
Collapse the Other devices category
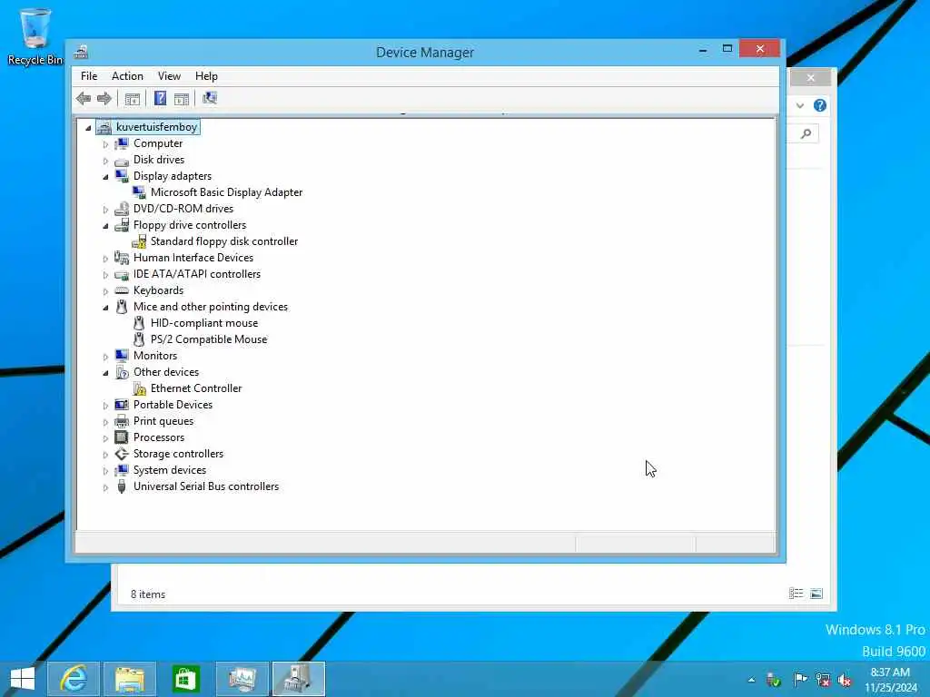(x=105, y=373)
